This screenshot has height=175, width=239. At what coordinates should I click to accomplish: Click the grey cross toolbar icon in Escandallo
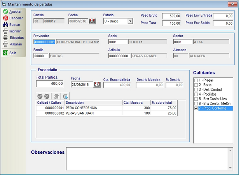pyautogui.click(x=47, y=96)
